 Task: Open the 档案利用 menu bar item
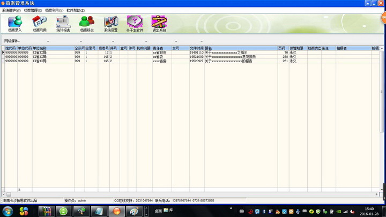coord(54,10)
